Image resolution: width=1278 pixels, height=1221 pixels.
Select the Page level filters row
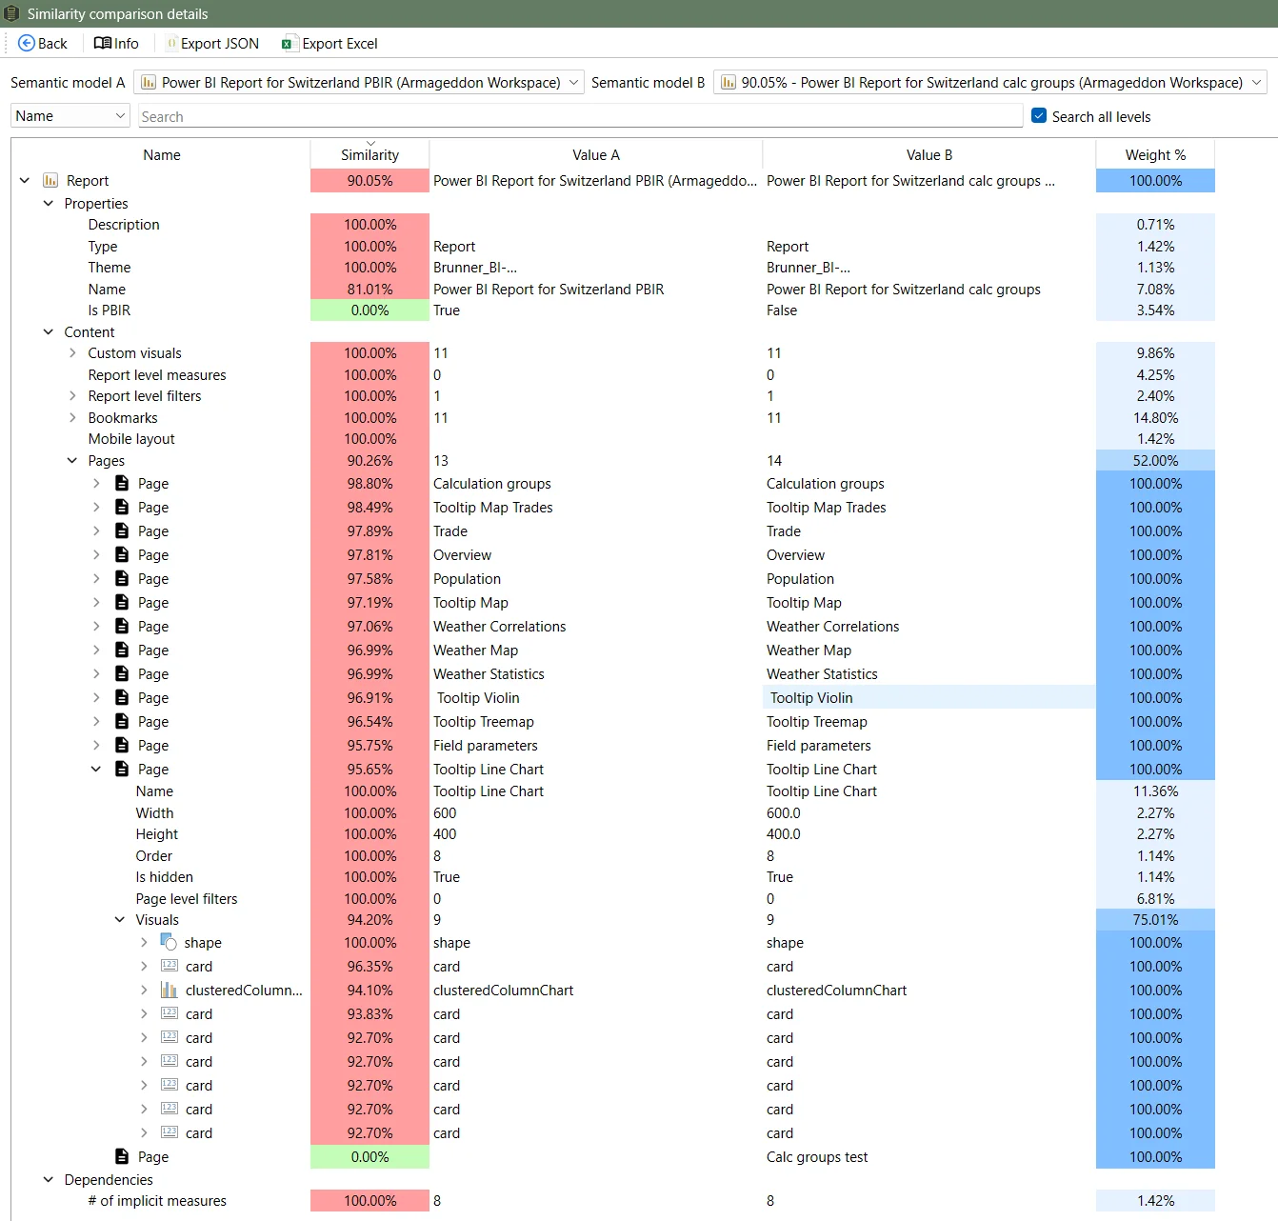coord(613,899)
